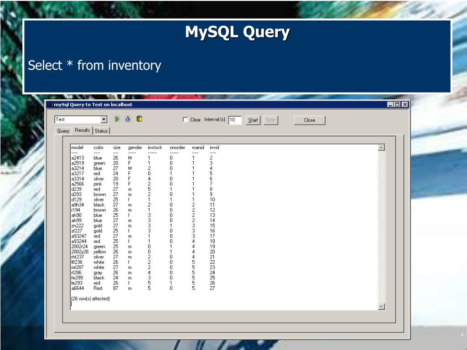
Task: Click the model value "a9h34"
Action: 78,205
